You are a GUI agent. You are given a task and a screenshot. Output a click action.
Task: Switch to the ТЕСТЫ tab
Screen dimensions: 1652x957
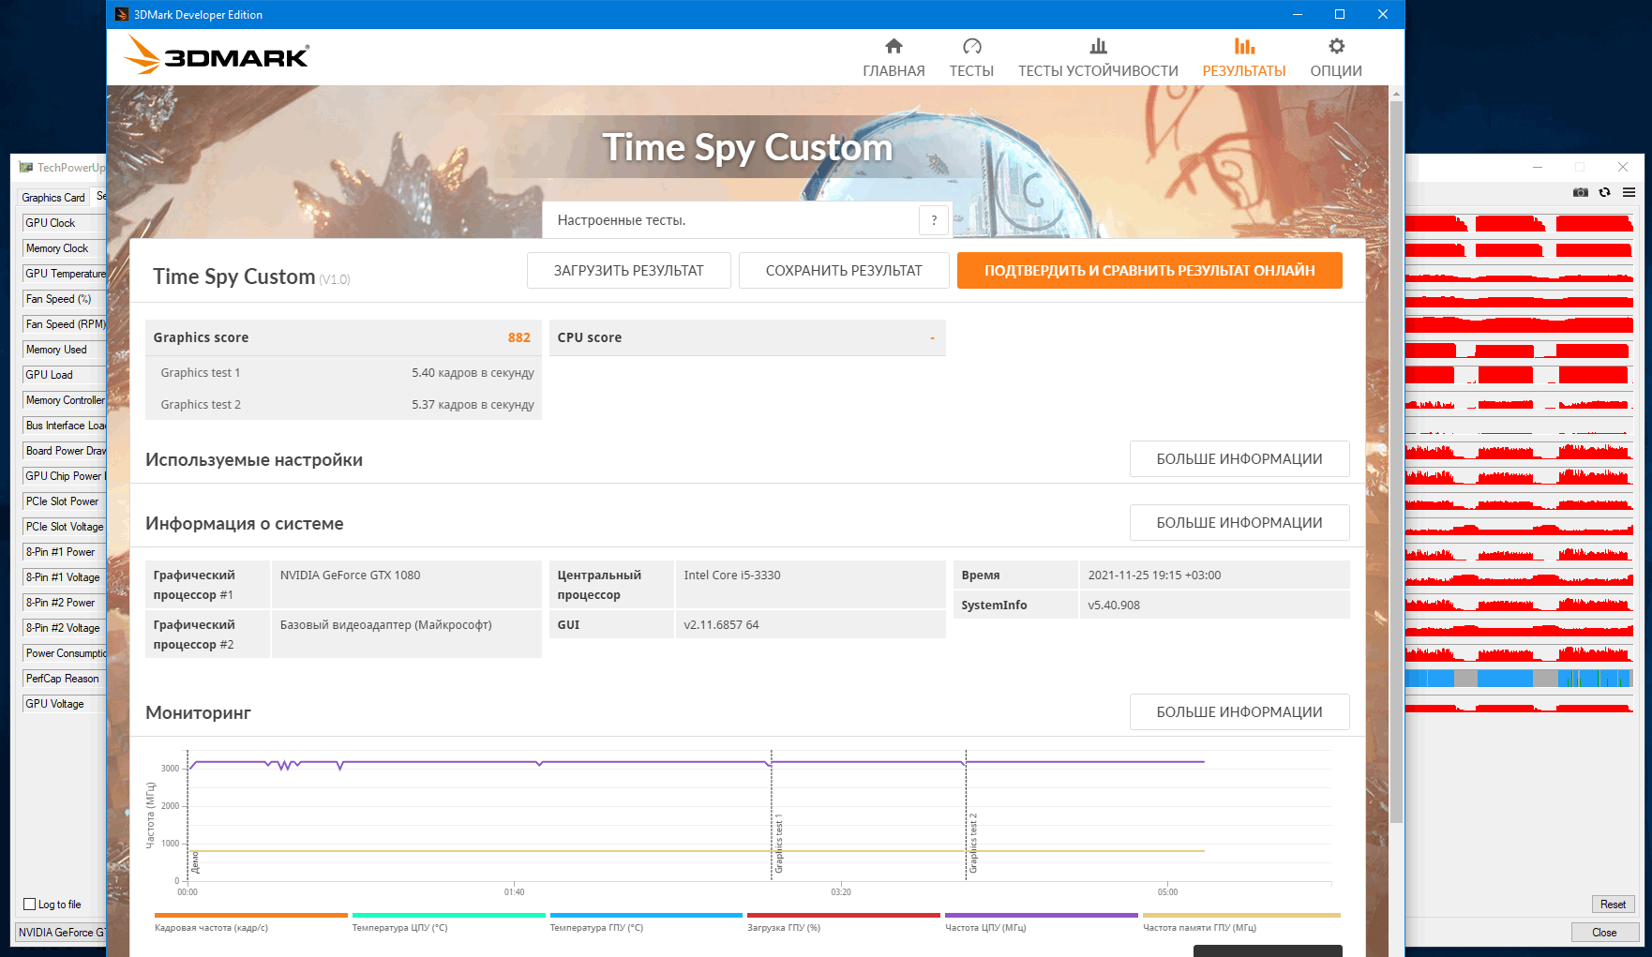coord(971,58)
